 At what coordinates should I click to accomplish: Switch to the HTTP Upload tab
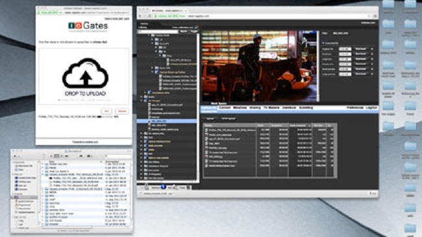228,119
